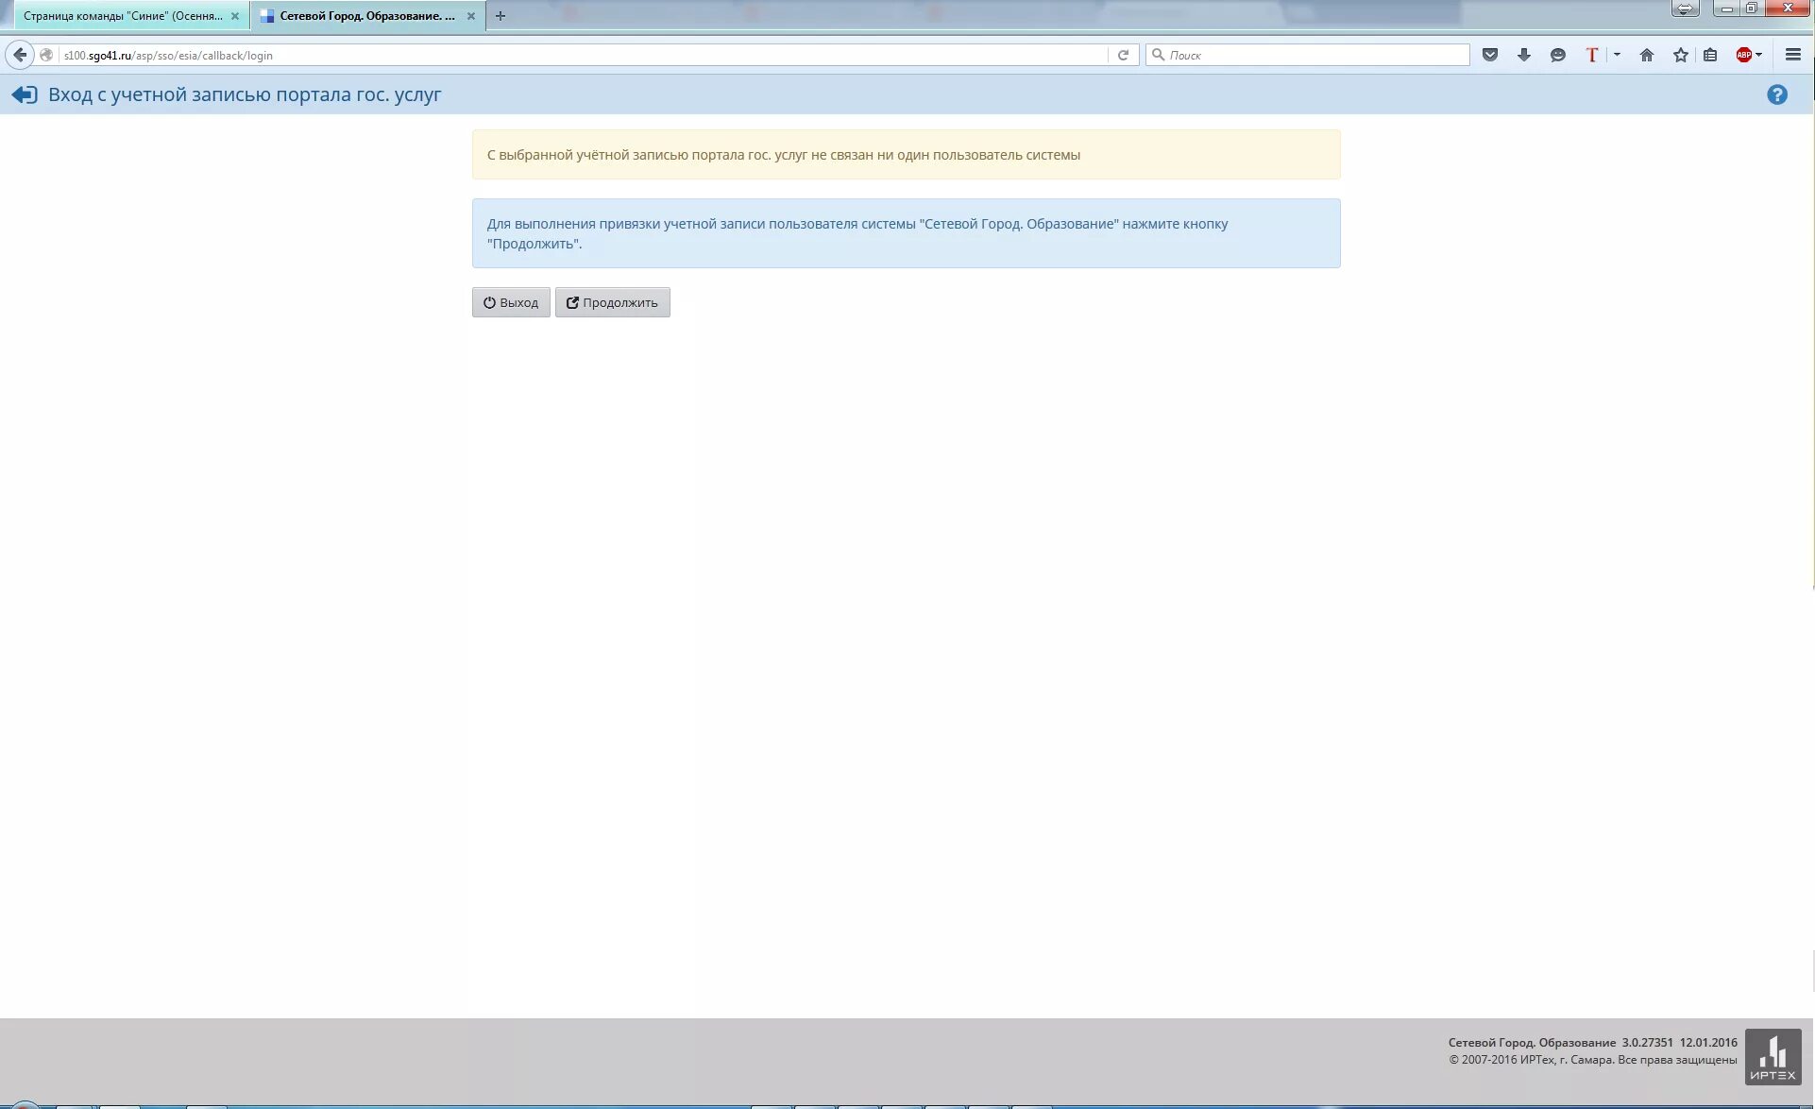Go to the browser home page icon

[x=1647, y=55]
